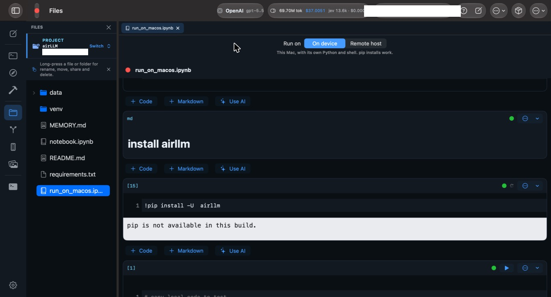Open the project Switch dropdown
This screenshot has height=297, width=551.
click(100, 46)
